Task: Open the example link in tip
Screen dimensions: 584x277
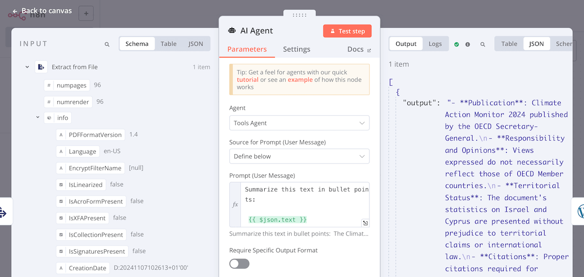Action: tap(300, 79)
